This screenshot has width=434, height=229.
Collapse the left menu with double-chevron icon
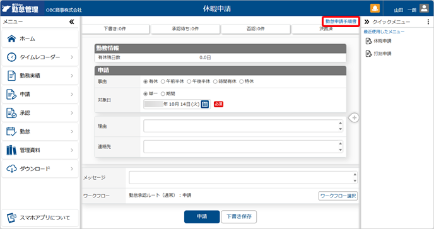point(72,21)
